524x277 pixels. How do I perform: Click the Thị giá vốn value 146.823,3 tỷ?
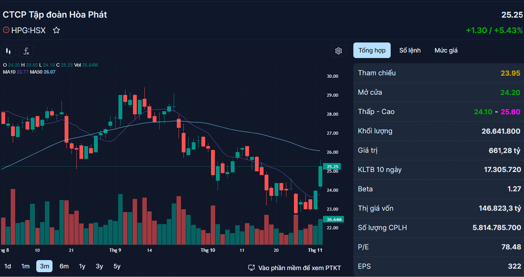pos(499,208)
